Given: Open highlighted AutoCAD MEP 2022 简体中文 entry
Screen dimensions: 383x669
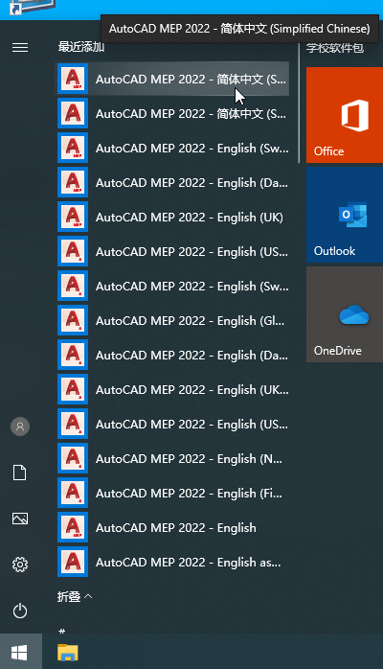Looking at the screenshot, I should coord(173,79).
